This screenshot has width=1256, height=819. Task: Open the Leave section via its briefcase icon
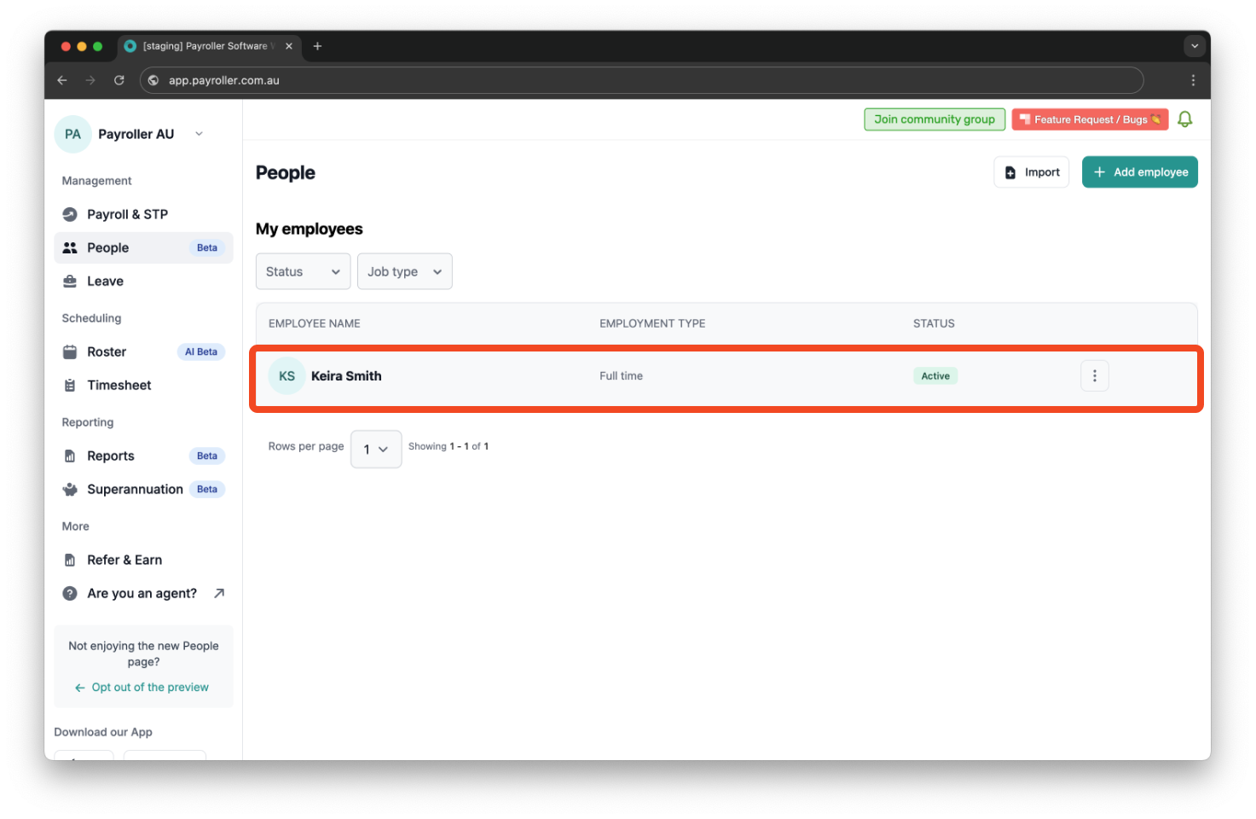71,281
